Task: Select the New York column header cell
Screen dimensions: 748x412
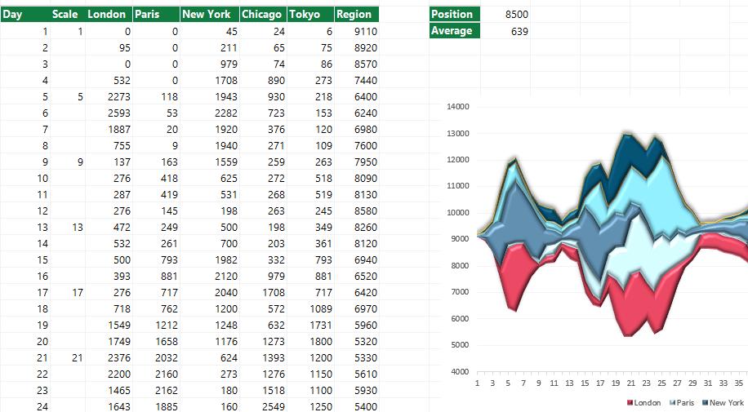Action: [210, 15]
